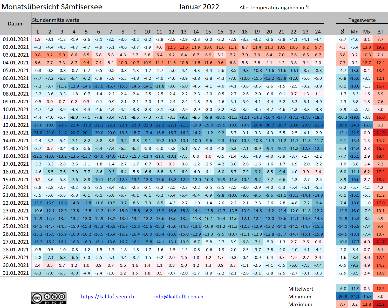388x308 pixels.
Task: Click the dark blue -24.1 Minimum summary cell
Action: pyautogui.click(x=355, y=296)
